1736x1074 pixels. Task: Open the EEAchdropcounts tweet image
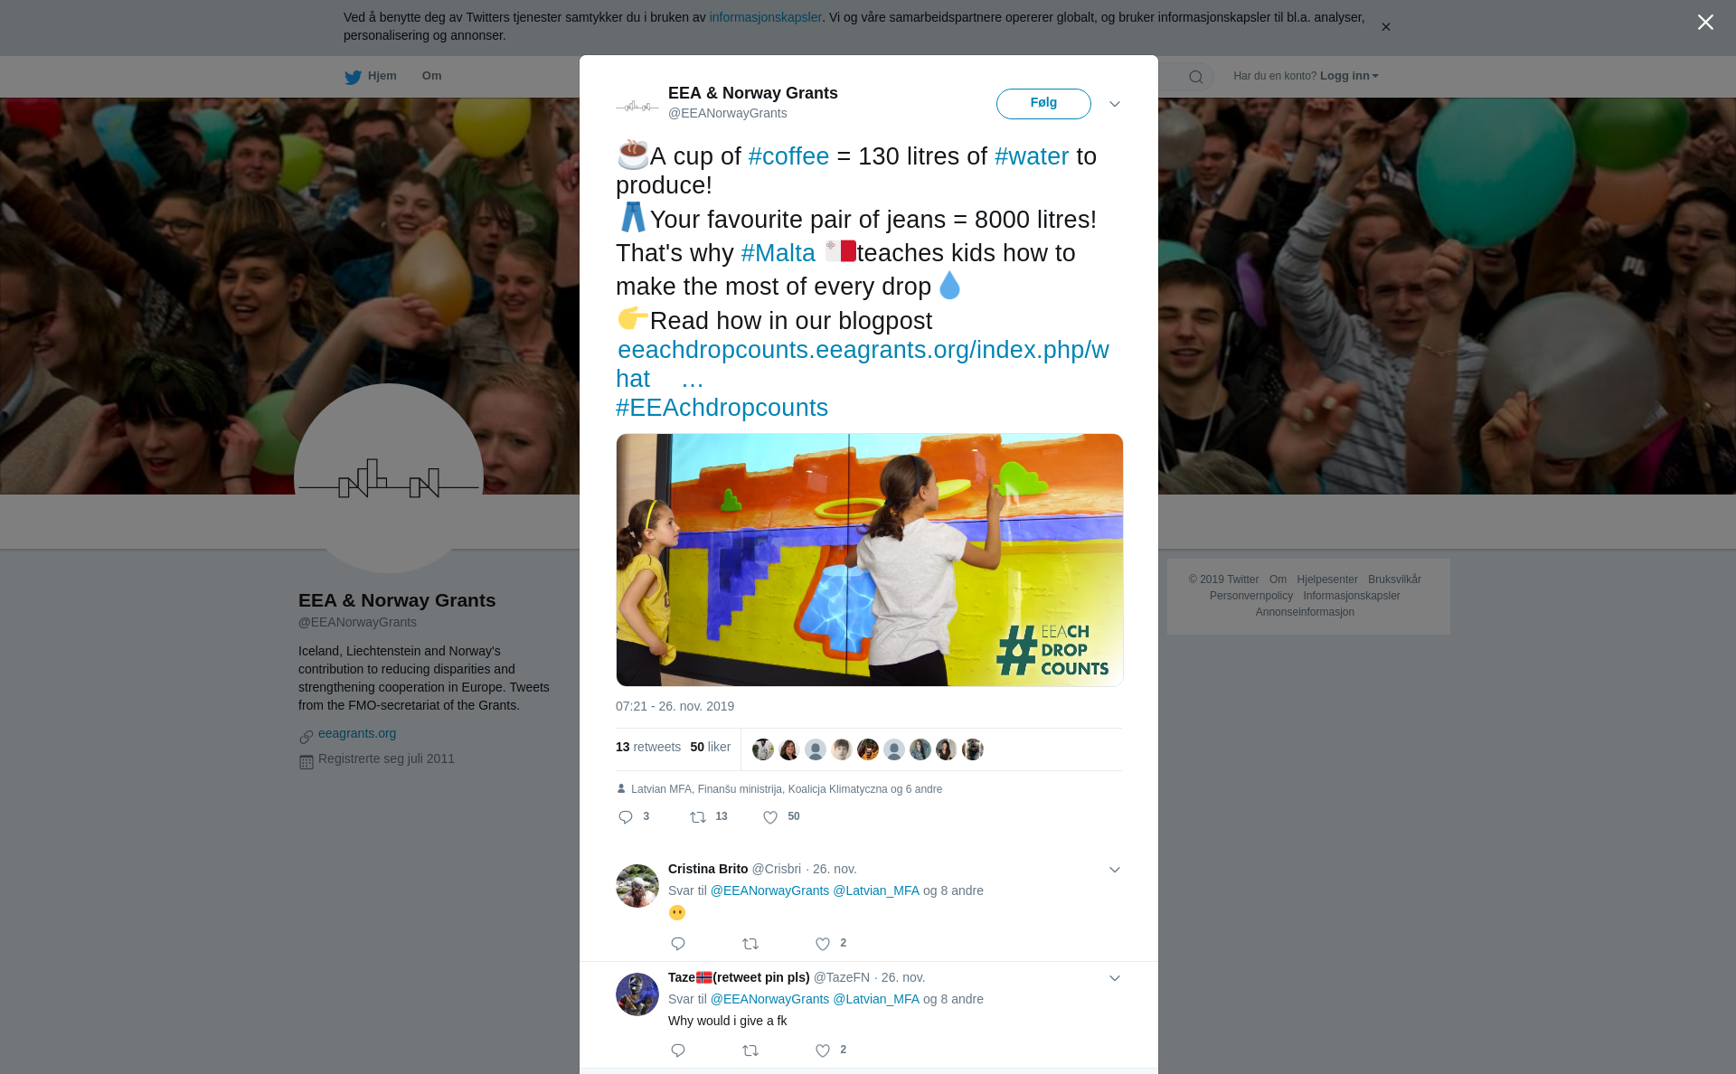pyautogui.click(x=870, y=560)
